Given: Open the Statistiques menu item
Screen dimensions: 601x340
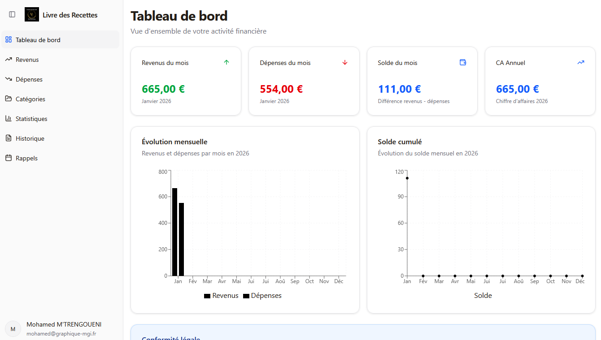Looking at the screenshot, I should tap(31, 119).
